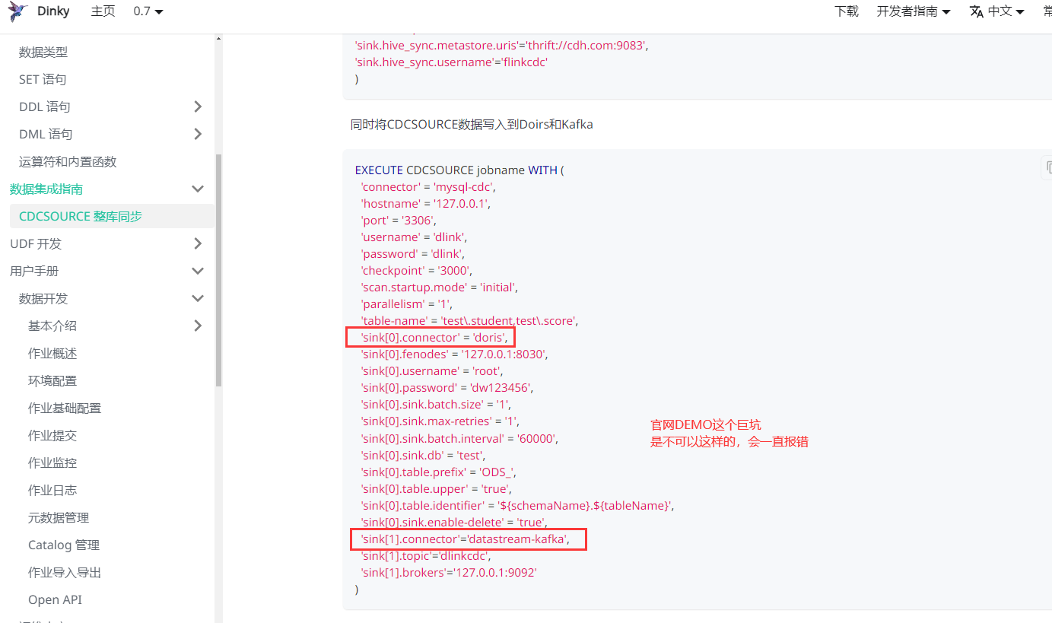Expand the DDL 语句 chevron
Image resolution: width=1052 pixels, height=623 pixels.
tap(198, 106)
